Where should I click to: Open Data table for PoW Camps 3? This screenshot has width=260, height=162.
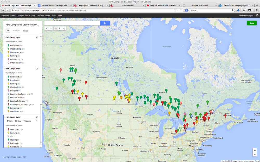[x=18, y=121]
